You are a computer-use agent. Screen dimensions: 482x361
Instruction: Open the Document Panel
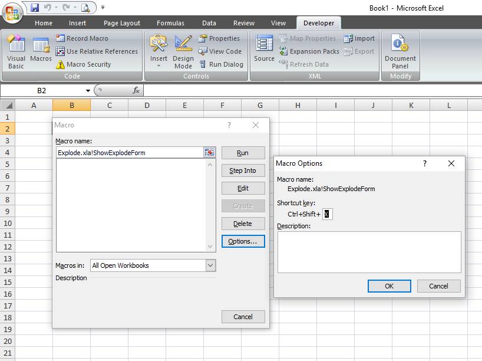[400, 52]
